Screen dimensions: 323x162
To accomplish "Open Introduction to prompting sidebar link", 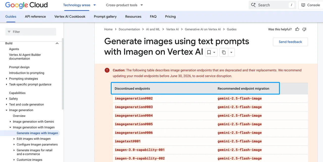I will pyautogui.click(x=26, y=73).
